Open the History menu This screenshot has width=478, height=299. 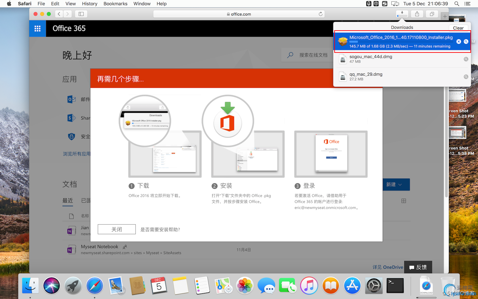click(90, 4)
